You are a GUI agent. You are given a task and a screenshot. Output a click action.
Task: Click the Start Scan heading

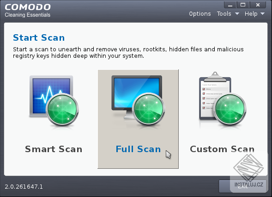pyautogui.click(x=39, y=38)
